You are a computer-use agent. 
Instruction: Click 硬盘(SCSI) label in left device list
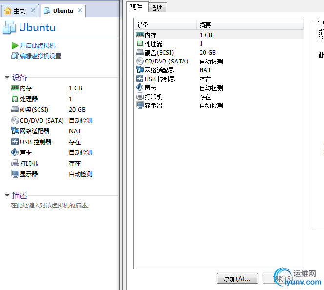tap(34, 110)
